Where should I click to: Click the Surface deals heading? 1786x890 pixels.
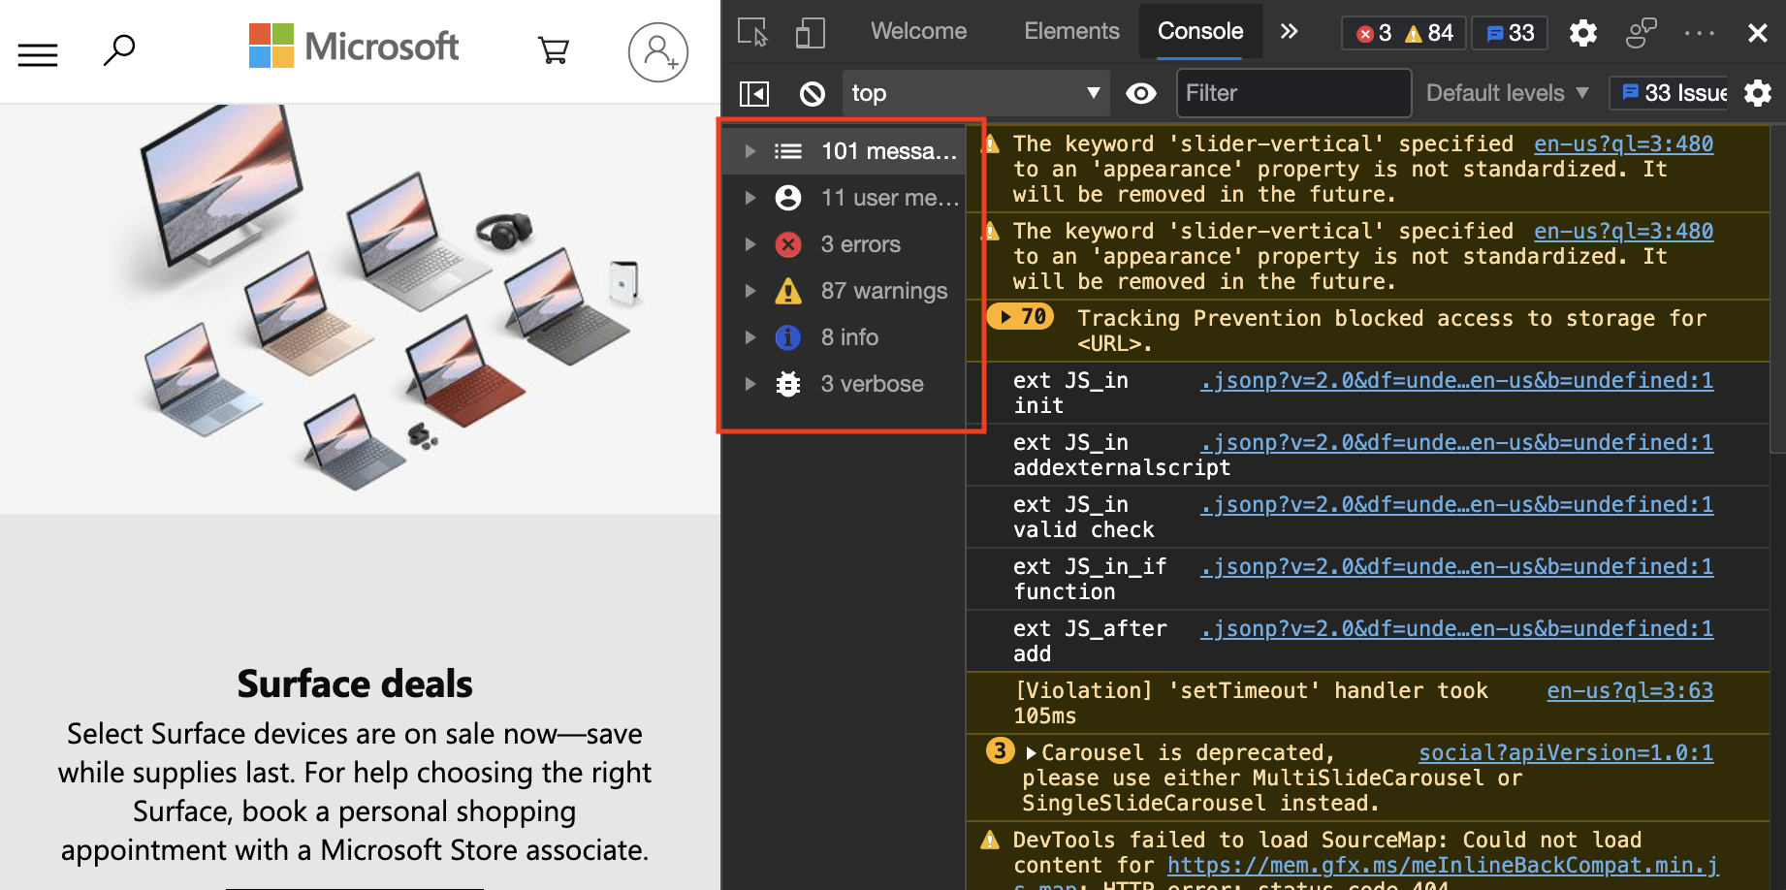click(x=355, y=683)
